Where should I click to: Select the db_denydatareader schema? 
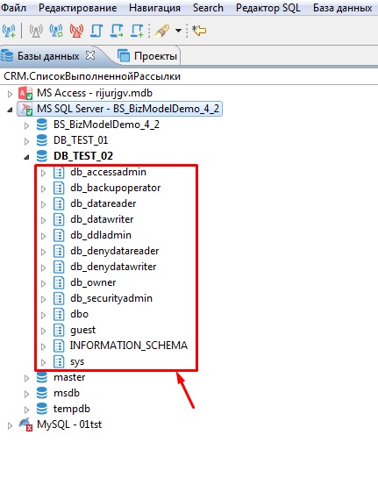pyautogui.click(x=114, y=251)
